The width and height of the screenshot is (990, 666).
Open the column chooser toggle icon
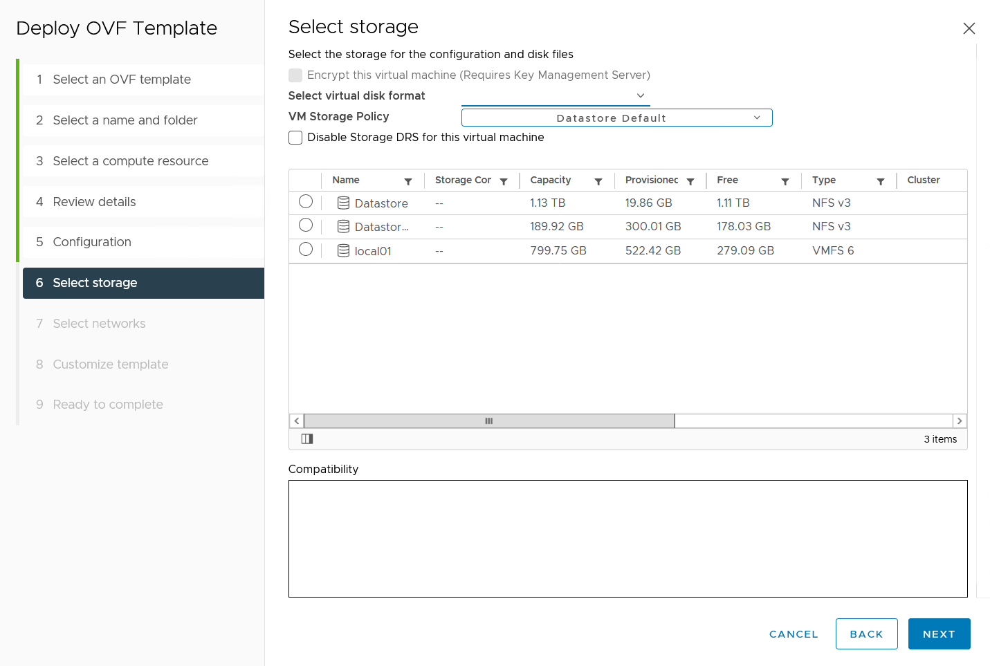(x=307, y=439)
